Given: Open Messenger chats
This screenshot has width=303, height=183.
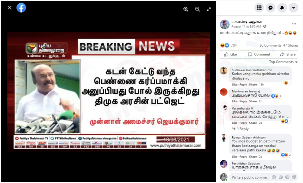Looking at the screenshot, I should (x=270, y=8).
